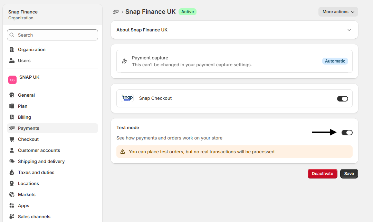This screenshot has height=222, width=373.
Task: Click the General storefront icon
Action: coord(12,95)
